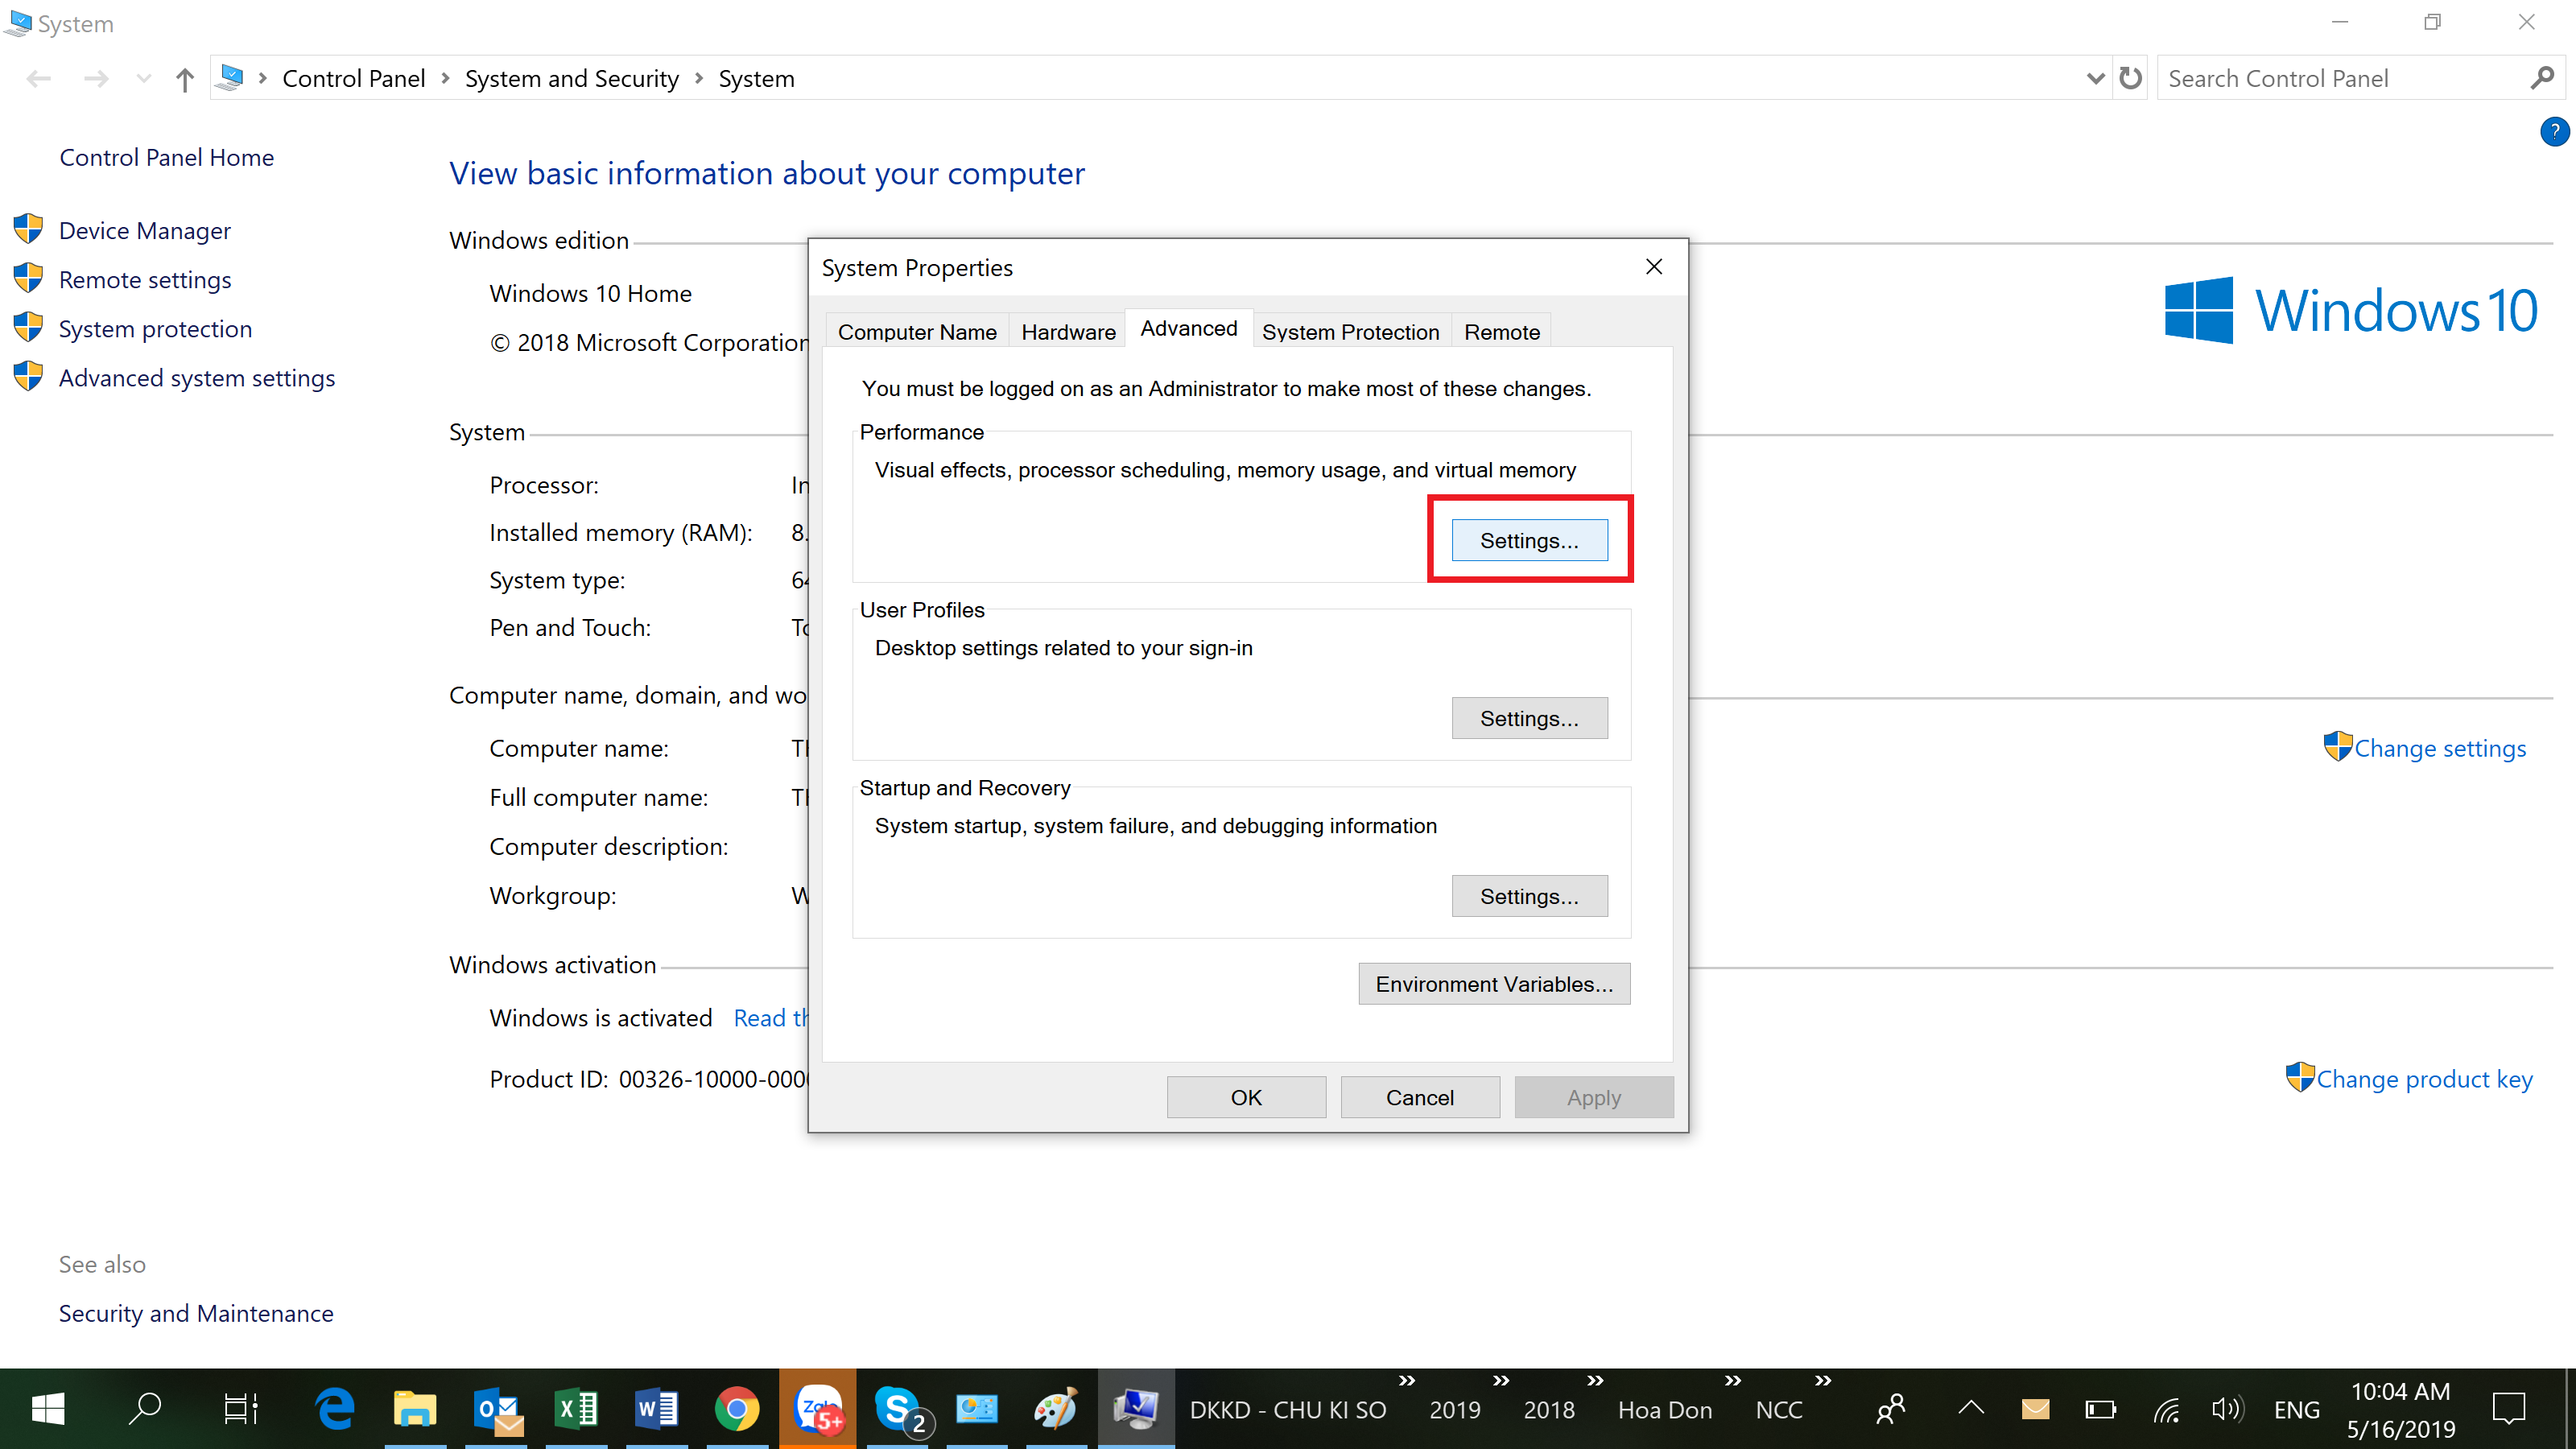This screenshot has height=1449, width=2576.
Task: Open Wi-Fi network flyout
Action: coord(2166,1409)
